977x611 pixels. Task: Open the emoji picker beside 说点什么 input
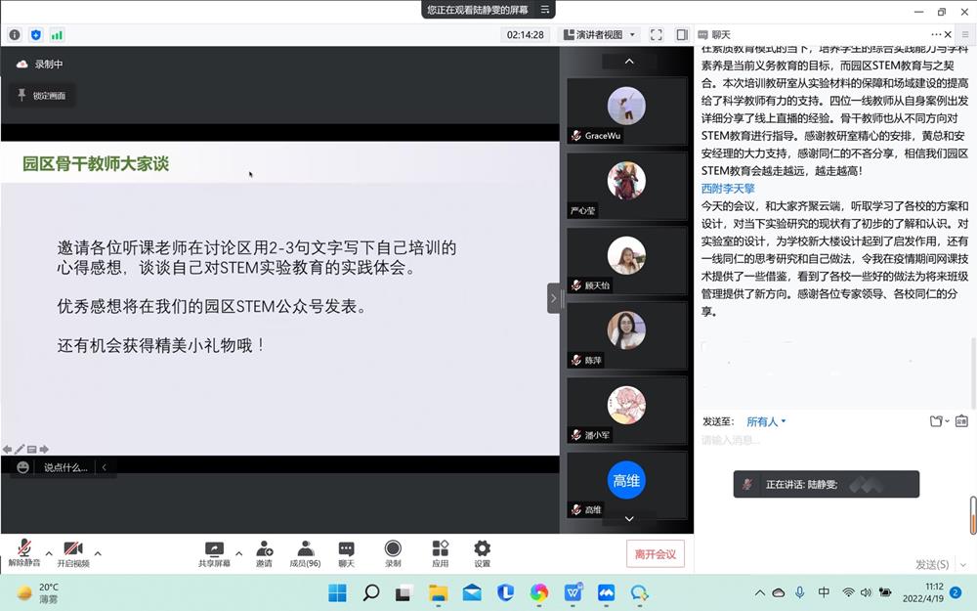point(21,467)
